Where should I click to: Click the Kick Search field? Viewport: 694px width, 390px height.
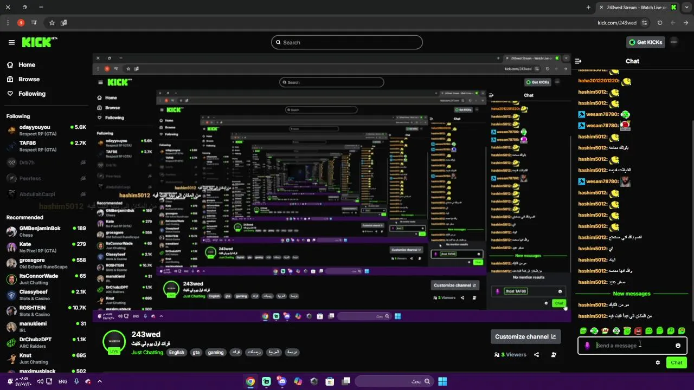coord(347,42)
